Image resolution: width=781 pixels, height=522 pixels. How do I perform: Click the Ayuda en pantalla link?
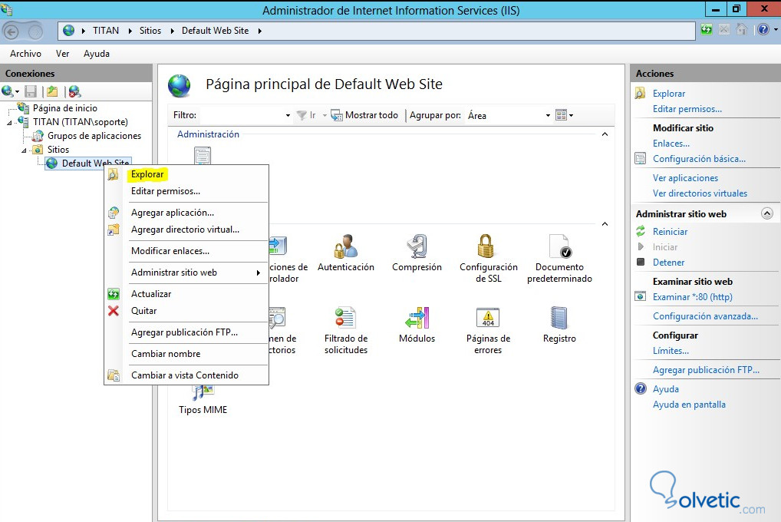pos(689,405)
